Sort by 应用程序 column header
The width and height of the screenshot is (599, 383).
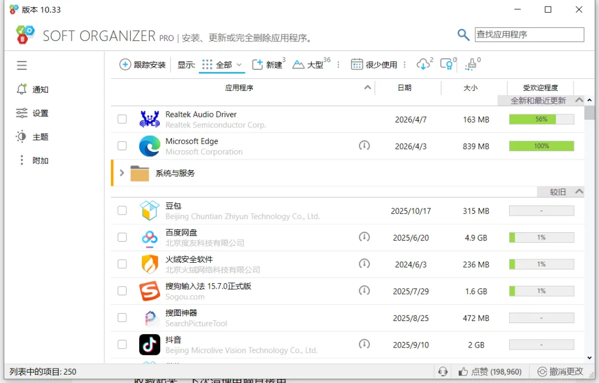[x=238, y=88]
